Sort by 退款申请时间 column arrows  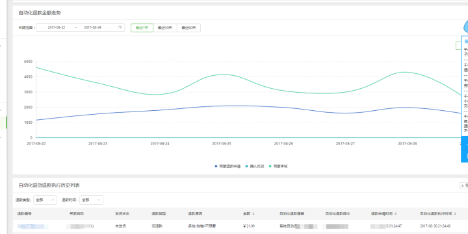396,214
